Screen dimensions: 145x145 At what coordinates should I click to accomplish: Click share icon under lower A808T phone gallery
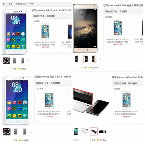(x=13, y=140)
